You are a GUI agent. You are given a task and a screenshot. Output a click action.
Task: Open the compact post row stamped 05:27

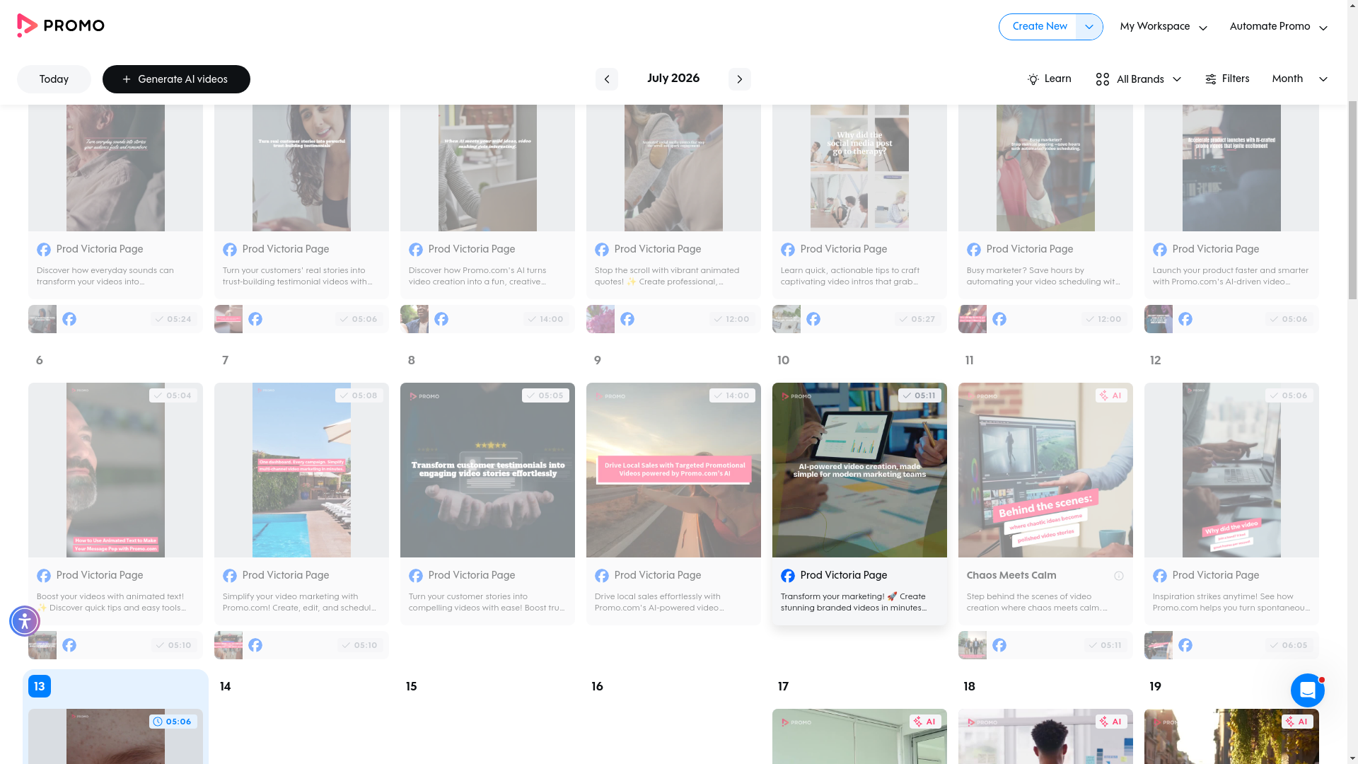coord(859,319)
